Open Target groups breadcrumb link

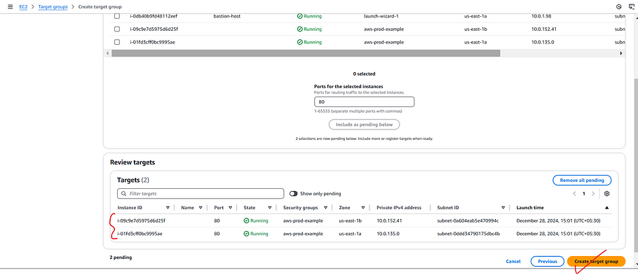point(53,7)
